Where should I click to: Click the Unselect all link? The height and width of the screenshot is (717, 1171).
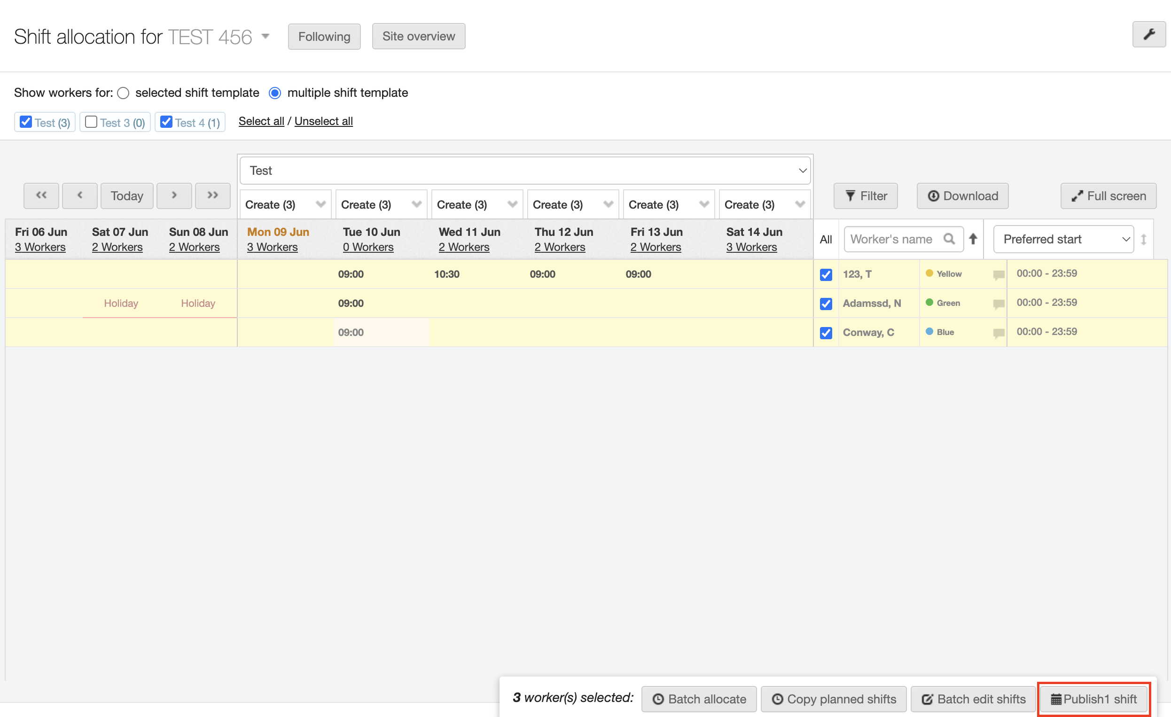point(323,121)
